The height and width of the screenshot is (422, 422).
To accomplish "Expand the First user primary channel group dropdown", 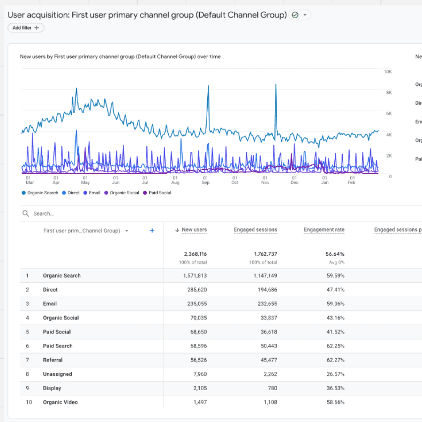I will [x=127, y=231].
